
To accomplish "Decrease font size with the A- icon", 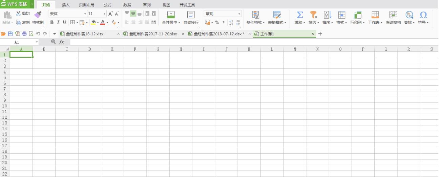I will pos(117,14).
